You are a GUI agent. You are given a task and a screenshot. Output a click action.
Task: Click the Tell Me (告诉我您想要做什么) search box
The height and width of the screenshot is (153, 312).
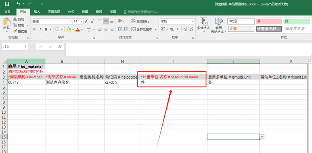(141, 12)
